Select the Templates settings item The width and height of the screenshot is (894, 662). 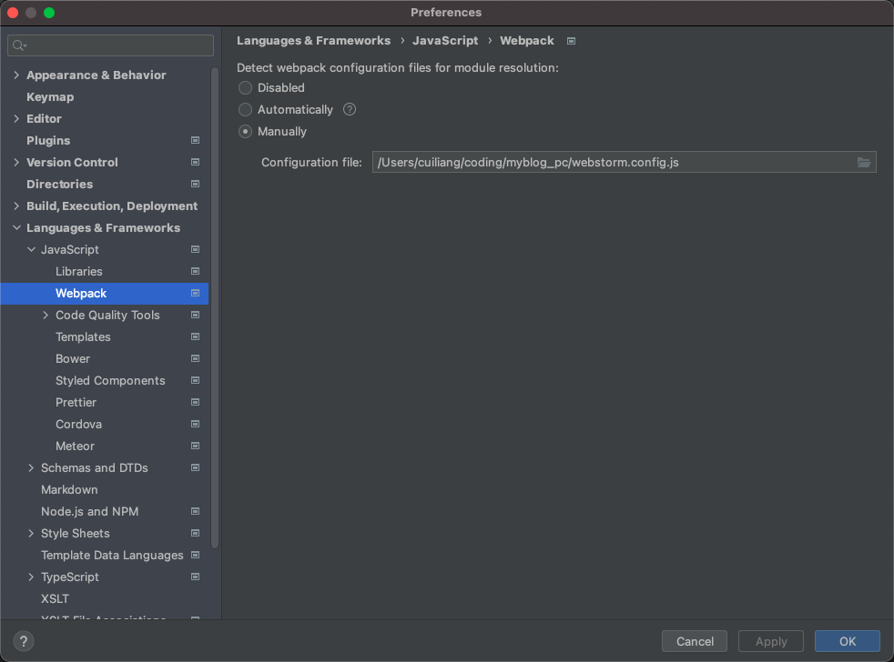pyautogui.click(x=83, y=336)
